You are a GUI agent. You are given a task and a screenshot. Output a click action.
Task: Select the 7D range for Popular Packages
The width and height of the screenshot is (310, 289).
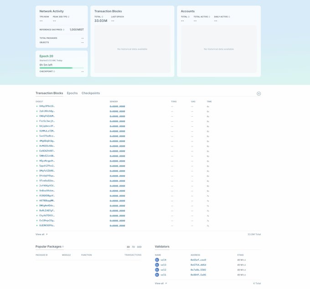(x=133, y=247)
